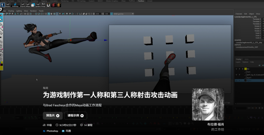Open instructor 布拉德·福肖 profile link

(215, 124)
